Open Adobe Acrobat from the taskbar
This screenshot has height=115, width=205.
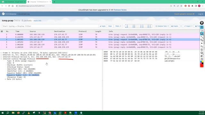(x=65, y=113)
